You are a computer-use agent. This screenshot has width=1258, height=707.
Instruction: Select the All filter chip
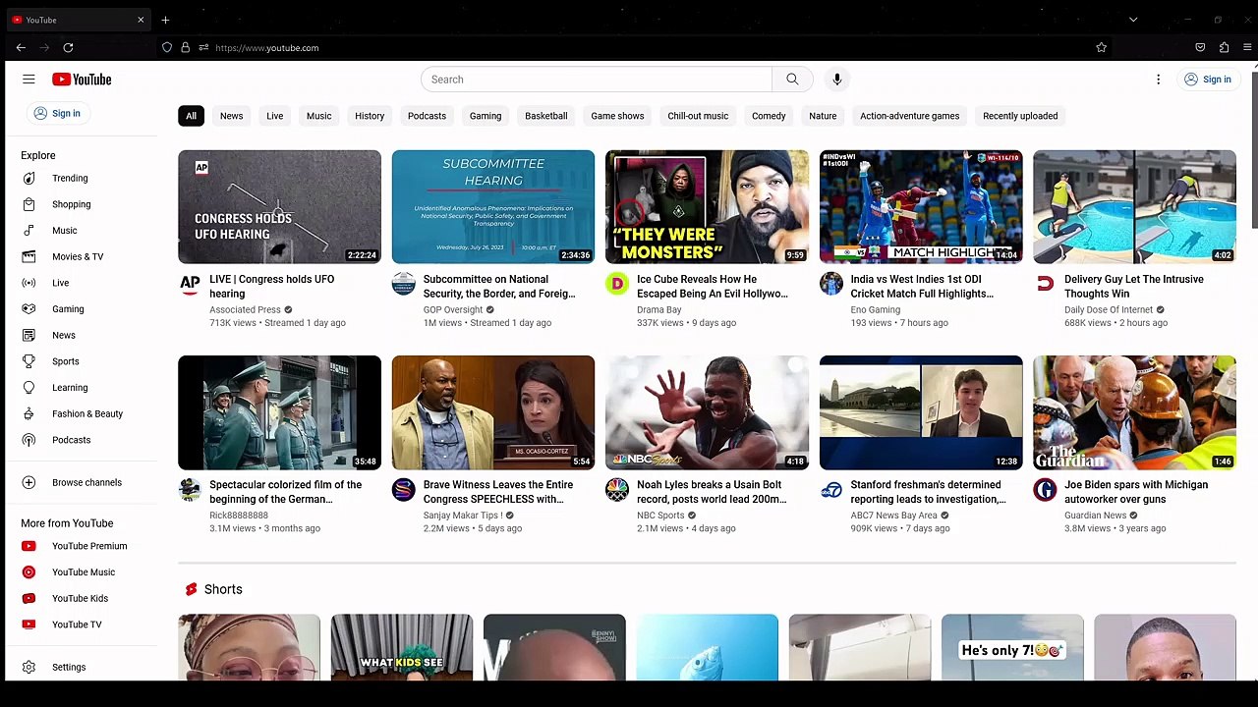coord(191,116)
